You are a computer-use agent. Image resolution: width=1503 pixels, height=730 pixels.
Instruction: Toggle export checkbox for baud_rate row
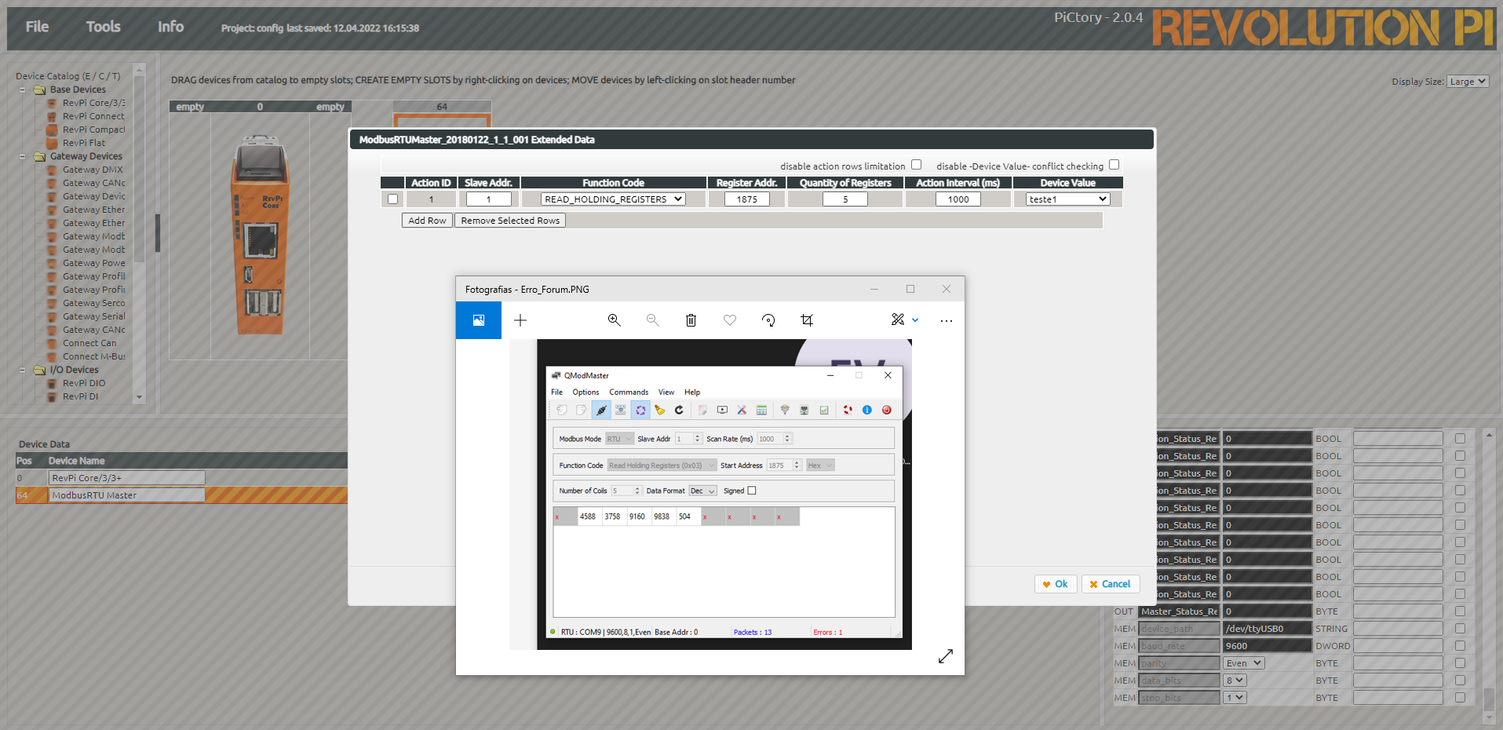click(1460, 646)
